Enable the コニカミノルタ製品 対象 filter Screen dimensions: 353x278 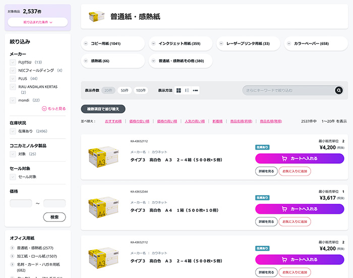[13, 154]
